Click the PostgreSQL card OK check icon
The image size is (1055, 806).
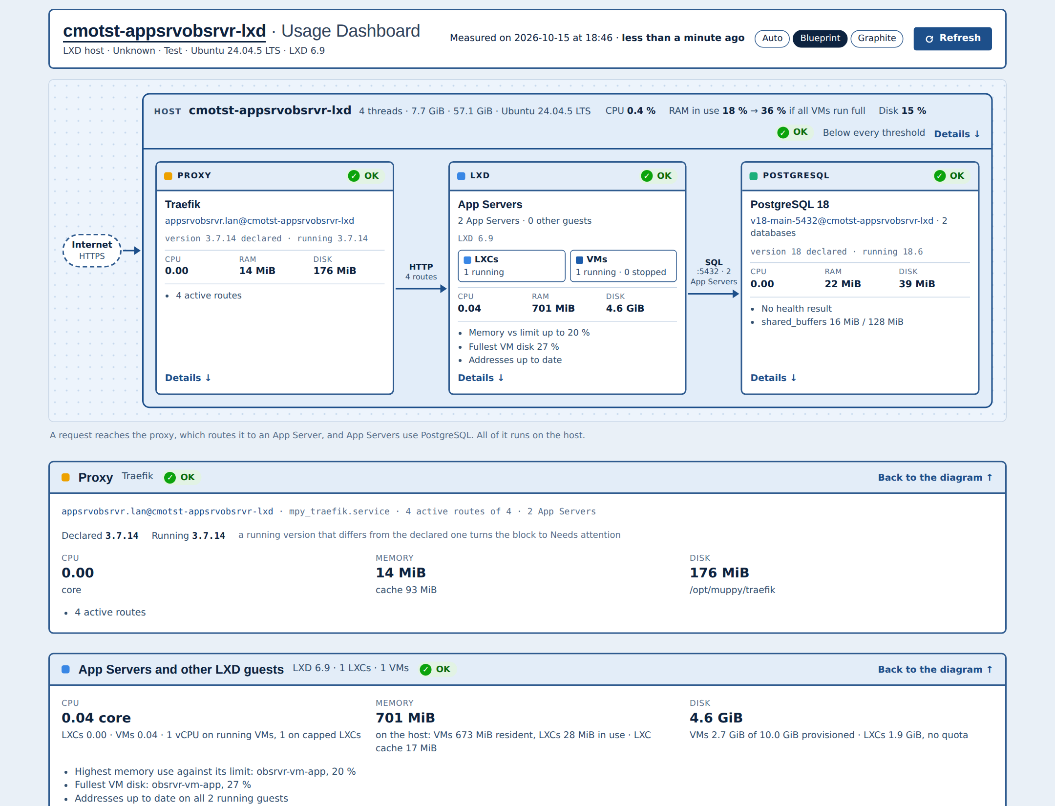(940, 176)
